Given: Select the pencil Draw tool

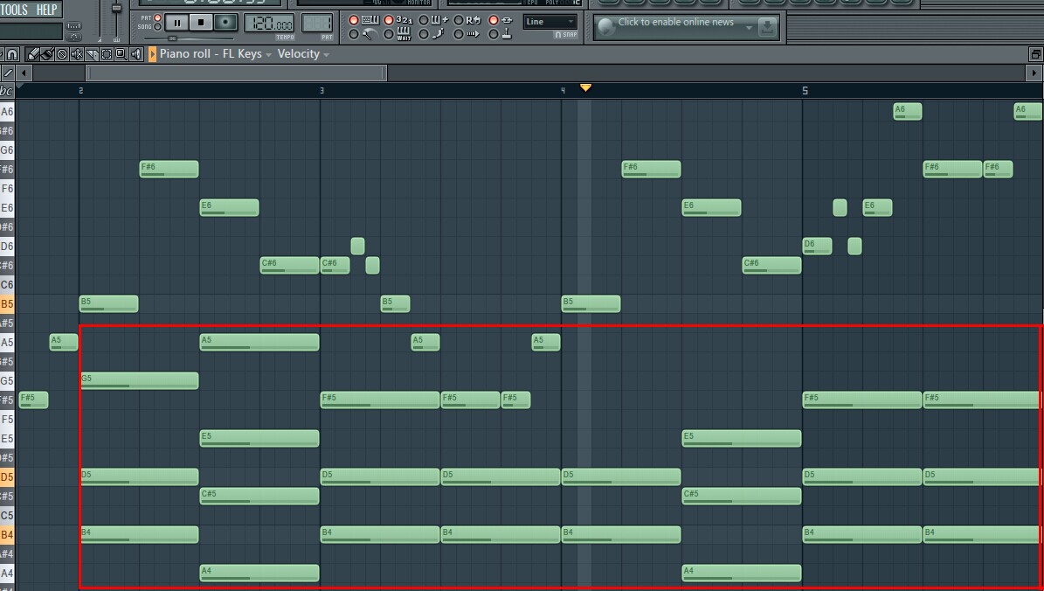Looking at the screenshot, I should click(x=32, y=54).
